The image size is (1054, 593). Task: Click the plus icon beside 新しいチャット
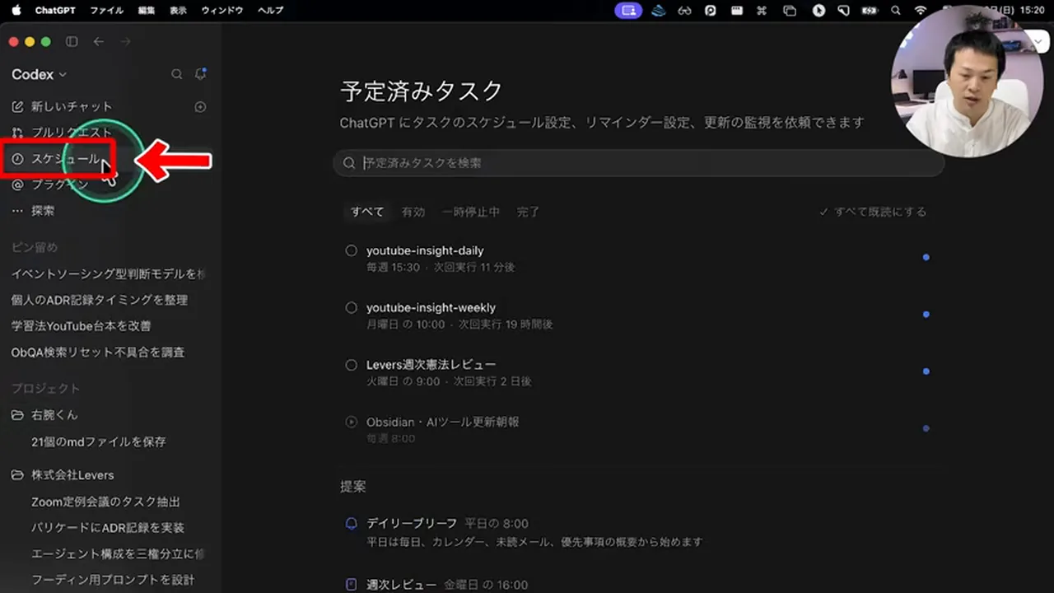click(x=200, y=106)
